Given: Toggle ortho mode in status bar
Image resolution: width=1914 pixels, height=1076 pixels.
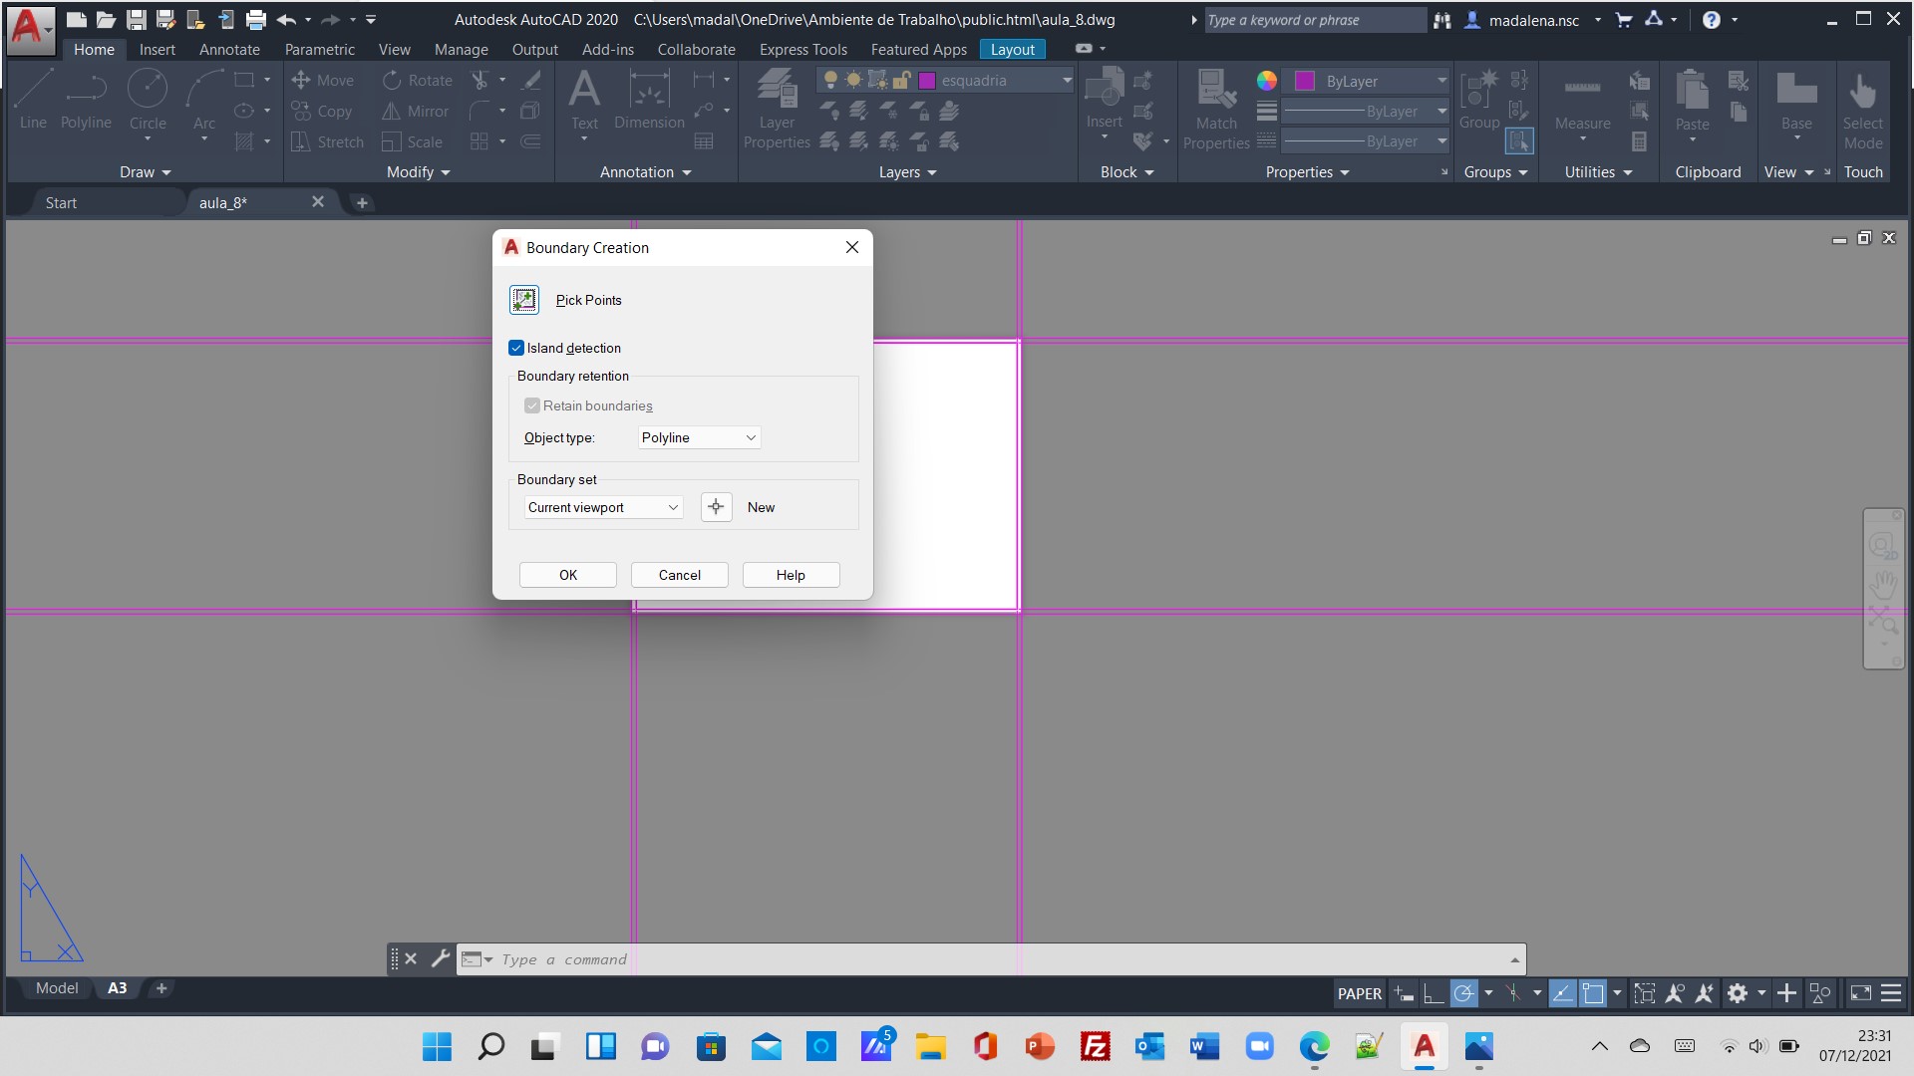Looking at the screenshot, I should pyautogui.click(x=1434, y=993).
